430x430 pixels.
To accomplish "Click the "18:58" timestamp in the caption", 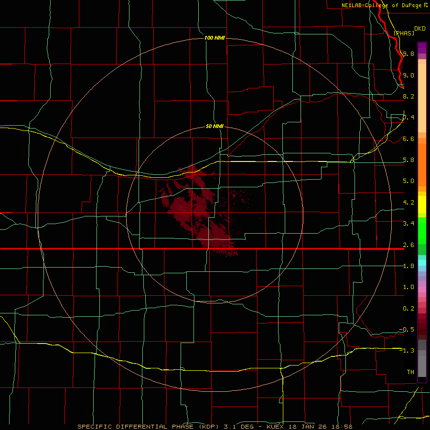I will pyautogui.click(x=343, y=427).
